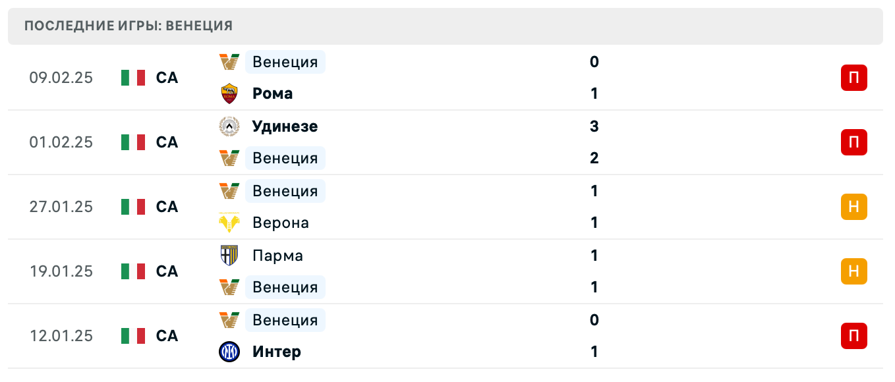Click the Рома team name
Image resolution: width=895 pixels, height=382 pixels.
point(272,94)
